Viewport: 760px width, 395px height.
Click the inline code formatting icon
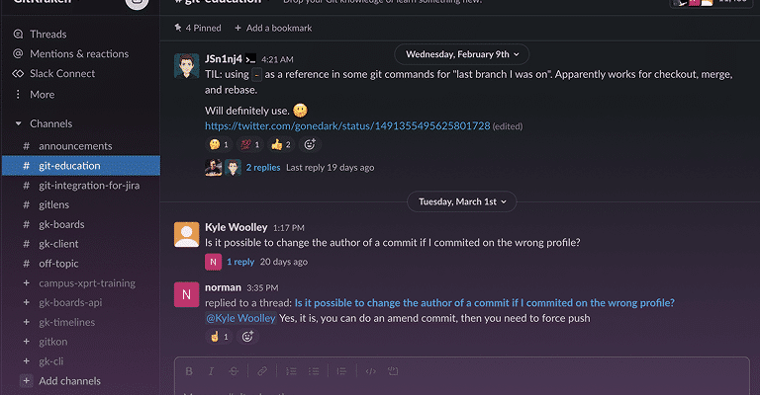[x=370, y=371]
